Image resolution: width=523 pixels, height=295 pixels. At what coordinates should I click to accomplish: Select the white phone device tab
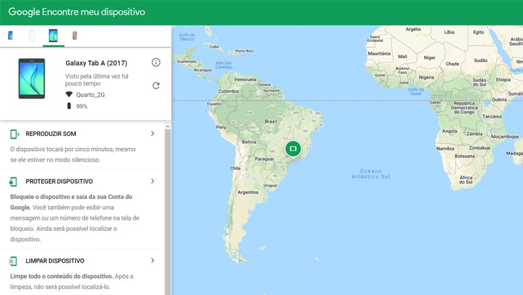(31, 35)
